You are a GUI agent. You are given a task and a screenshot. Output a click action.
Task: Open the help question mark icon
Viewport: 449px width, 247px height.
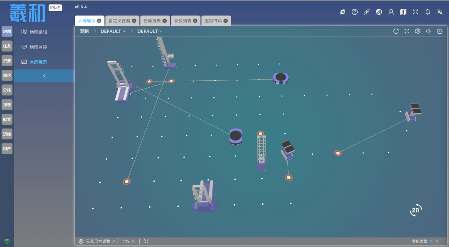tap(355, 12)
